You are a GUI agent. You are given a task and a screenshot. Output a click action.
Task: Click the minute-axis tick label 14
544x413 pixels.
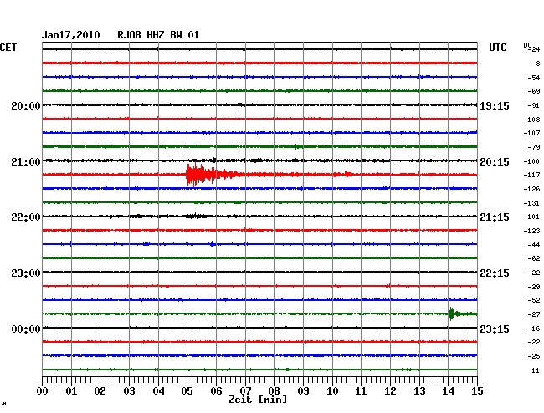[449, 391]
